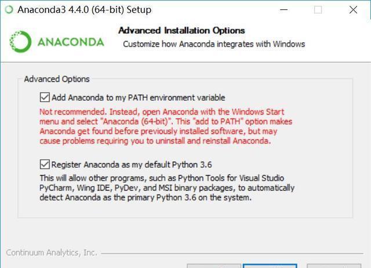Close the Anaconda3 Setup window

[353, 10]
